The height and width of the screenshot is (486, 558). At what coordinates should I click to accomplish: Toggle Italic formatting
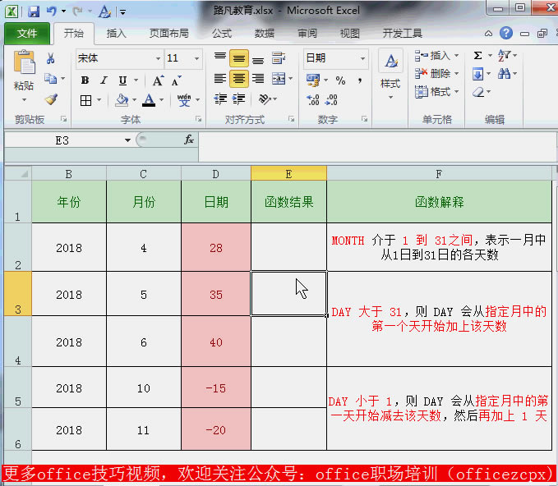point(104,80)
